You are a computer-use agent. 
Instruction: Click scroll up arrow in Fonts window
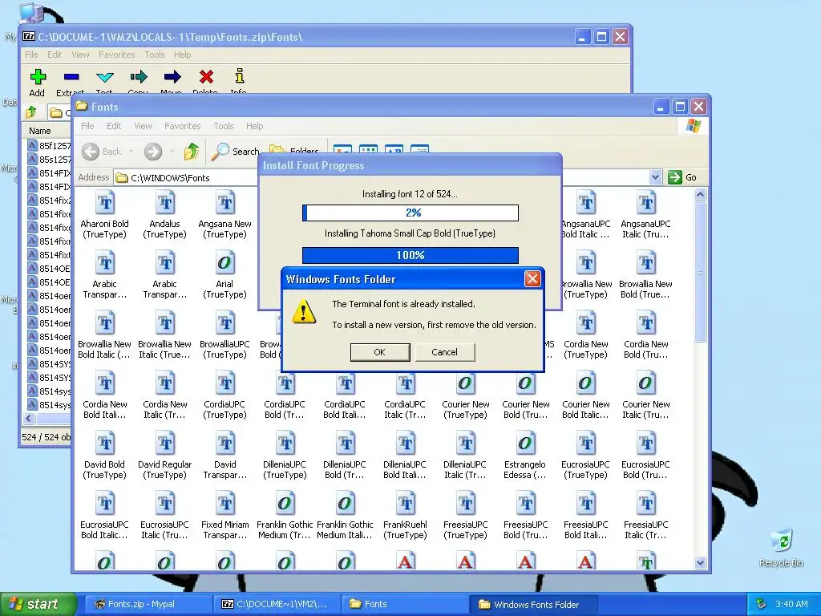click(701, 194)
